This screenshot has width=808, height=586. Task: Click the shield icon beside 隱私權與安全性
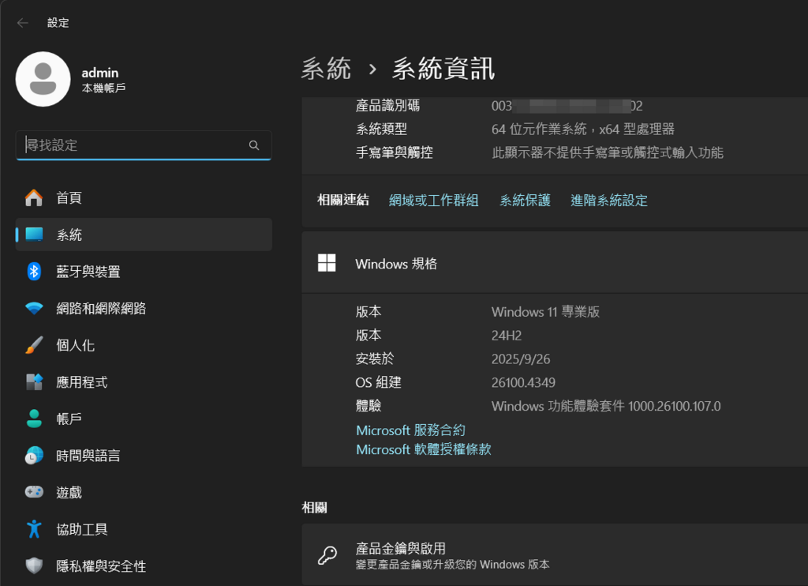tap(34, 566)
